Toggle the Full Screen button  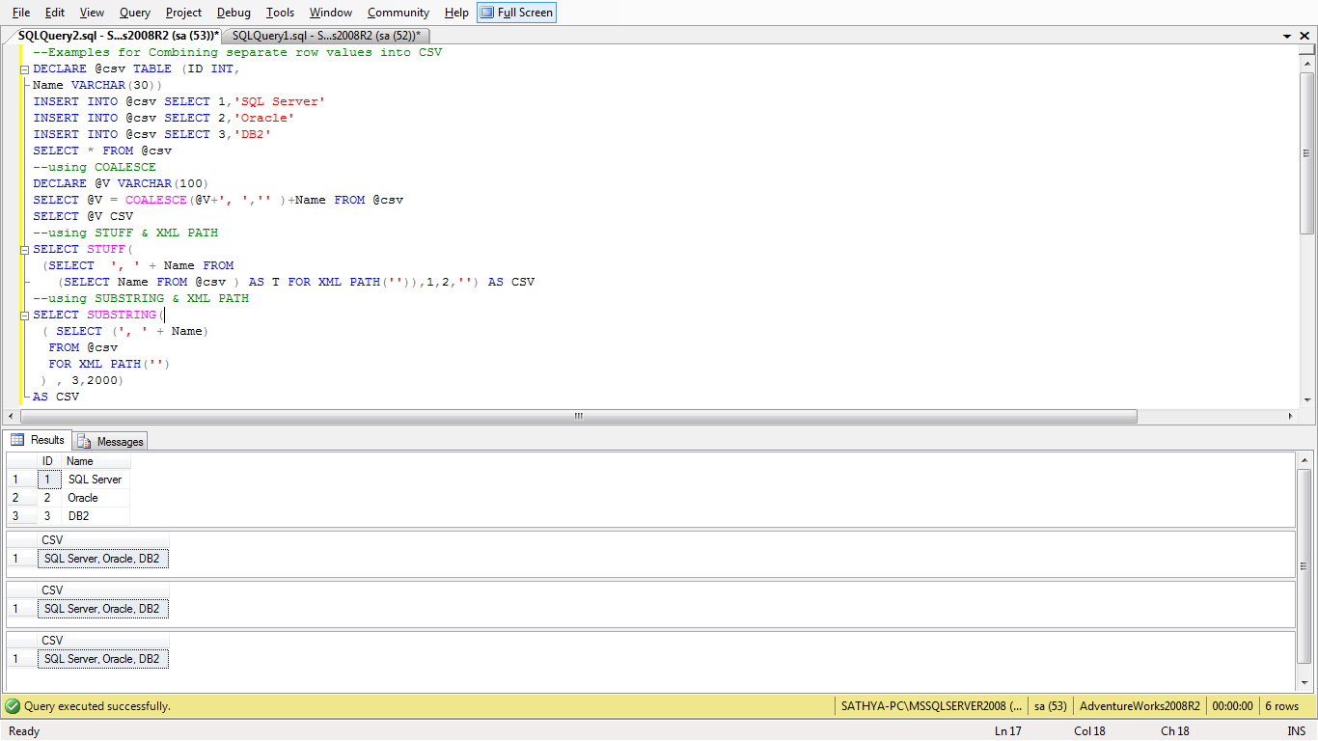pyautogui.click(x=516, y=13)
